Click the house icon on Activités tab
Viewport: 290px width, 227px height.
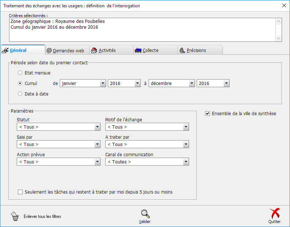94,50
